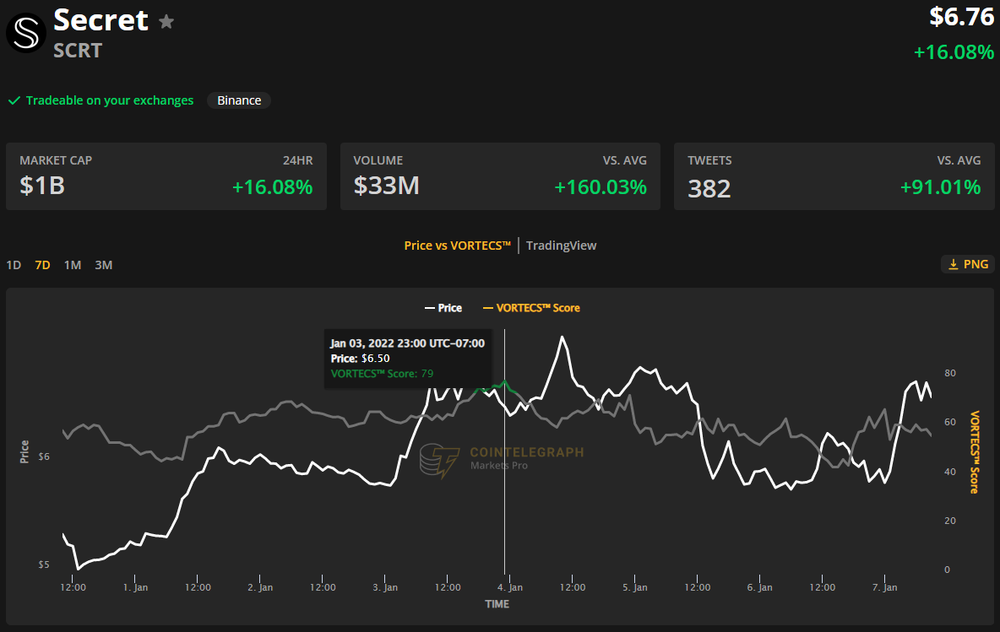Switch to 1D chart range
The image size is (1000, 632).
14,265
